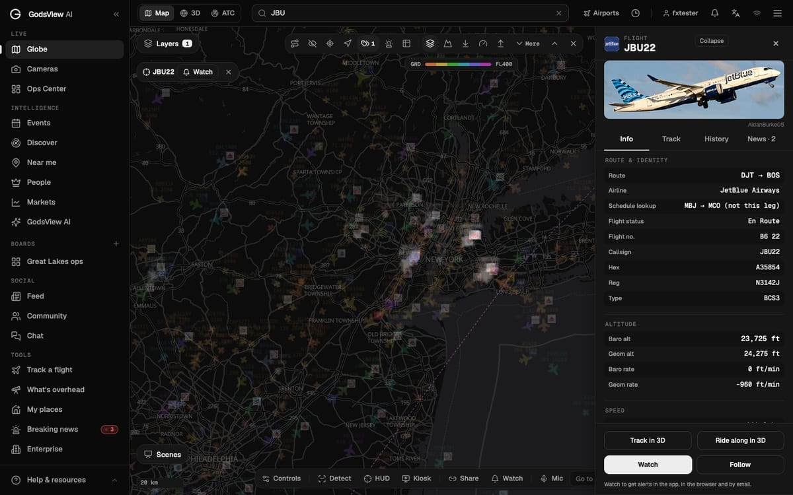The width and height of the screenshot is (793, 495).
Task: Toggle HUD in the bottom toolbar
Action: click(377, 478)
